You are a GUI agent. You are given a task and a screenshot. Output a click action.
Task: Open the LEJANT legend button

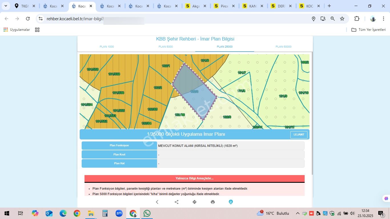click(299, 135)
